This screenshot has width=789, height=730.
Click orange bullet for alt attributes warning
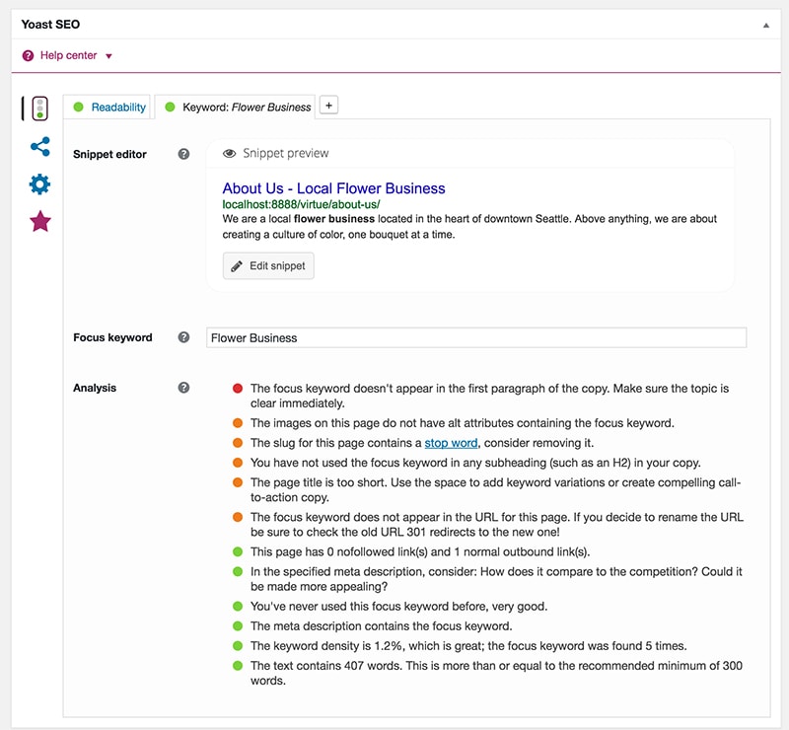tap(238, 423)
